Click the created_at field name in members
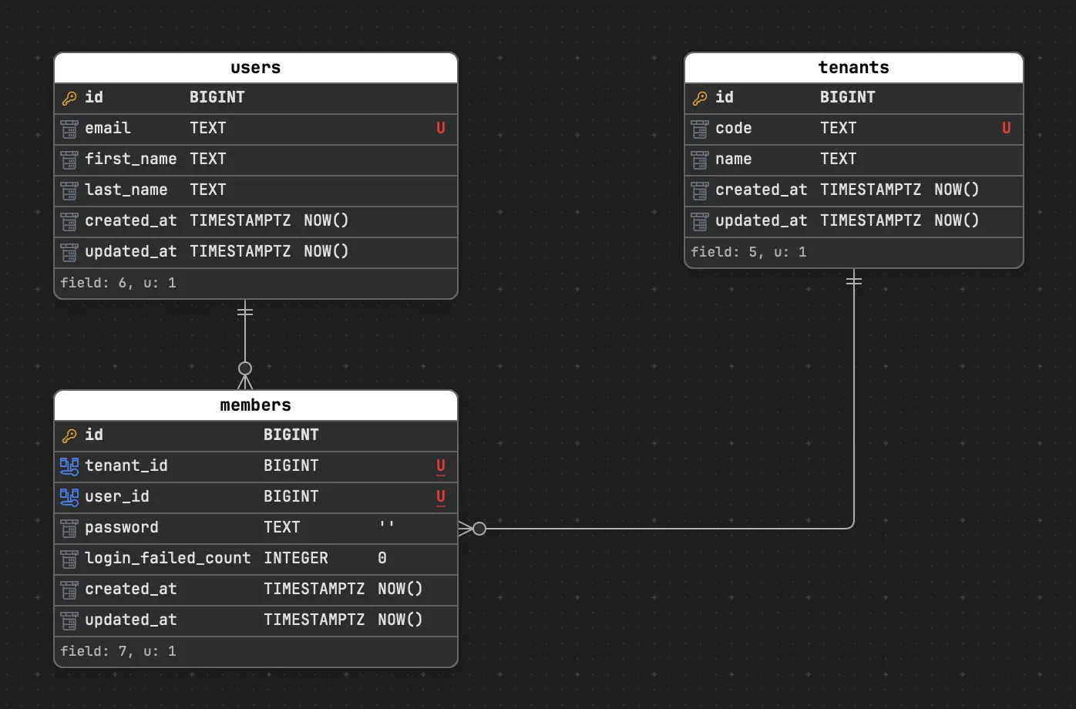Viewport: 1076px width, 709px height. coord(131,589)
